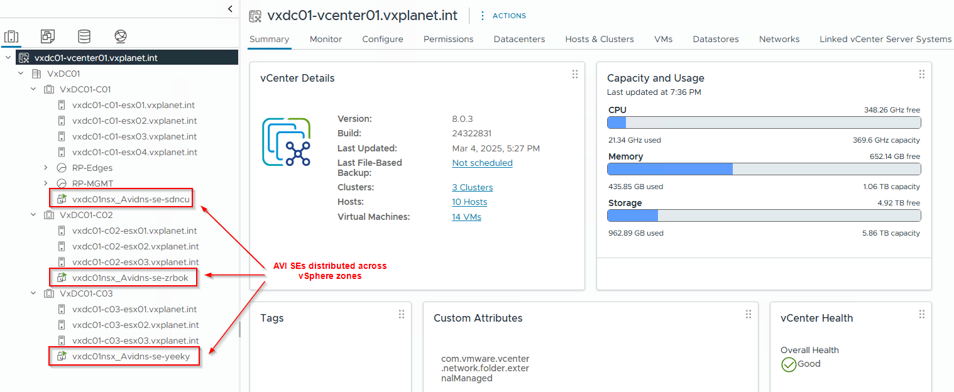
Task: Click the cluster icon next to VxDC01-C01
Action: (x=48, y=89)
